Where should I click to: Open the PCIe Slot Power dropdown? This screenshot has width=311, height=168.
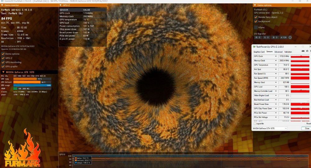click(x=276, y=113)
